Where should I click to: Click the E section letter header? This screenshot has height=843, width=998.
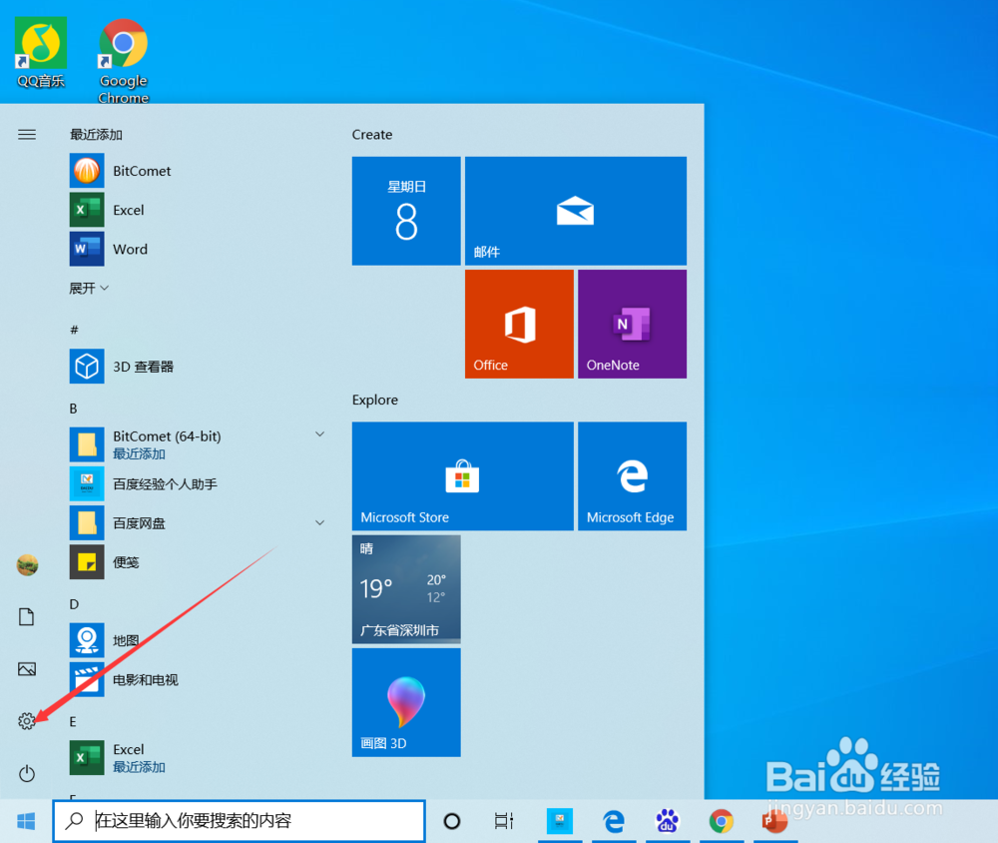(x=73, y=721)
